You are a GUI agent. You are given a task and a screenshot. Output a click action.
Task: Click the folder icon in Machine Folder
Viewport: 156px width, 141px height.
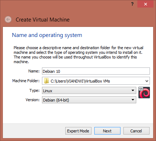46,81
